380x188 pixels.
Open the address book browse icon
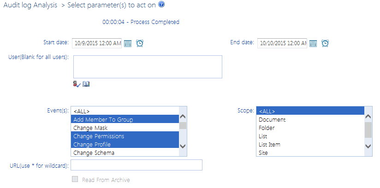tap(86, 84)
